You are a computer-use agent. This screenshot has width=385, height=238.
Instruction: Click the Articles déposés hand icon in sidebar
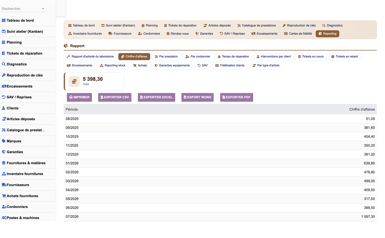pos(4,119)
